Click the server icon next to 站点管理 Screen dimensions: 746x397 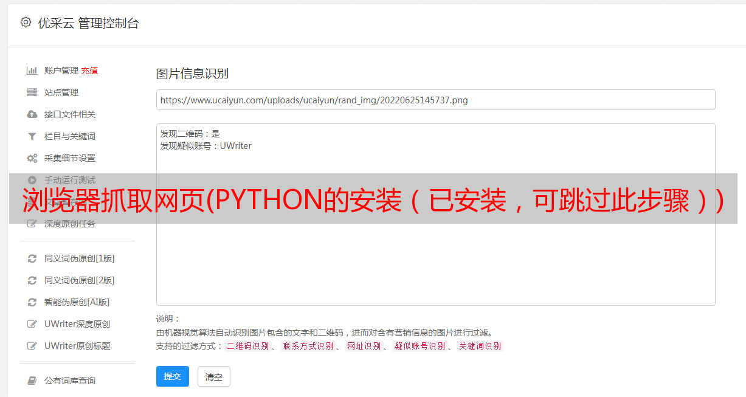(32, 92)
